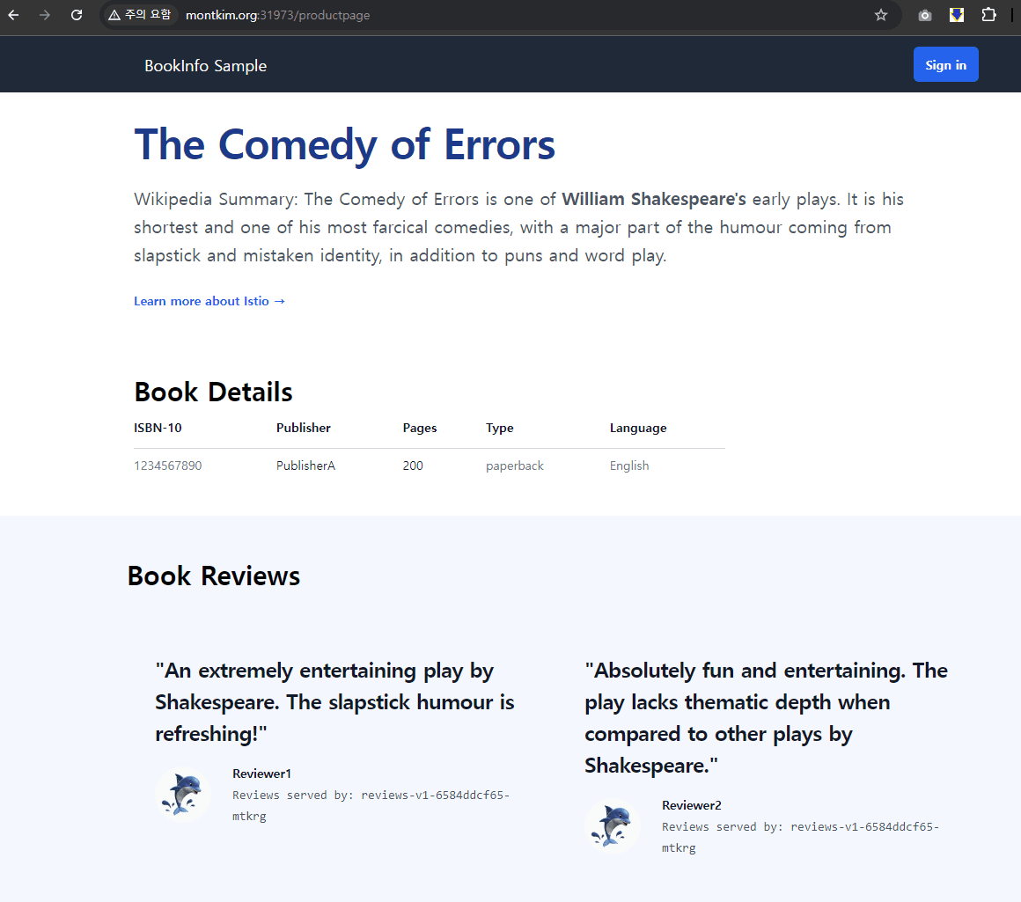Screen dimensions: 1021x902
Task: Click the Reviewer2 name label
Action: 692,805
